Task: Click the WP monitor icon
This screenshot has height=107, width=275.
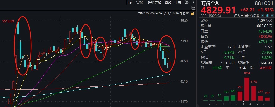Action: (193, 8)
